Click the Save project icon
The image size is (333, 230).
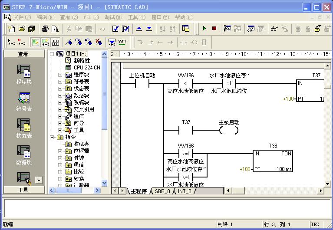(x=32, y=29)
